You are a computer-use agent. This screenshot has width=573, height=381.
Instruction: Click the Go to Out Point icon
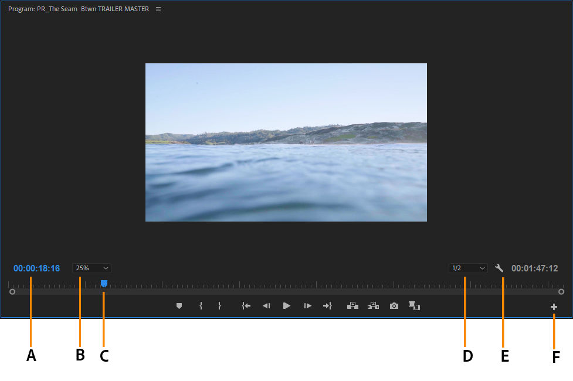click(x=327, y=305)
